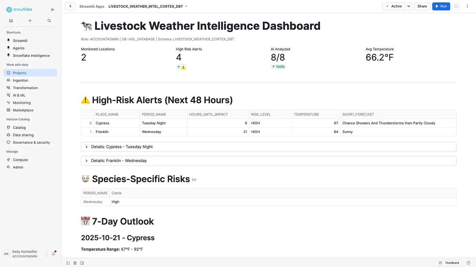Open Compute in sidebar
The width and height of the screenshot is (476, 267).
20,160
